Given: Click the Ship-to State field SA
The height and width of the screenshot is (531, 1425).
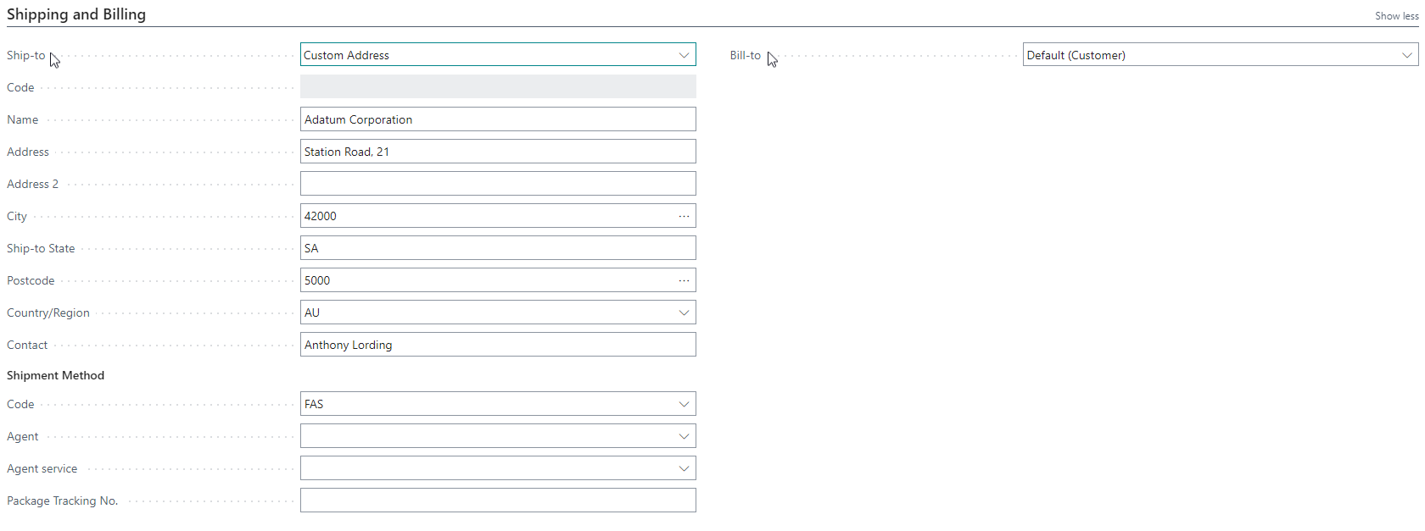Looking at the screenshot, I should click(x=498, y=248).
